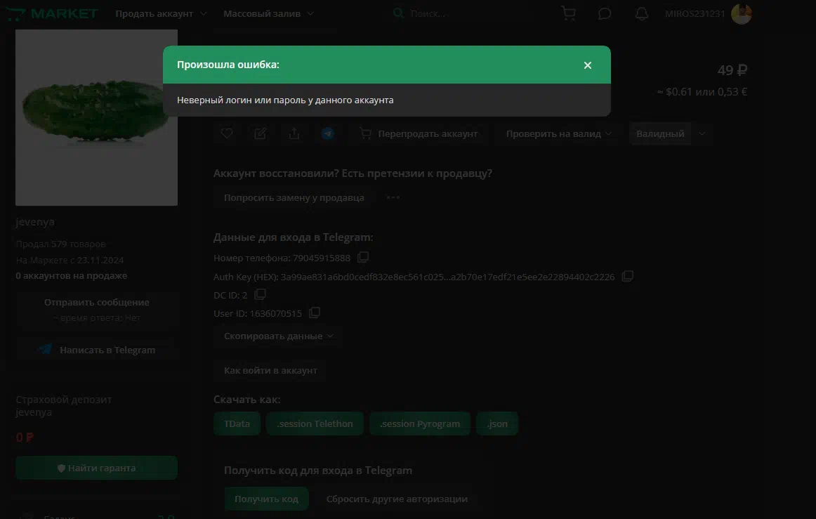Image resolution: width=816 pixels, height=519 pixels.
Task: Open the chat messages icon
Action: tap(604, 13)
